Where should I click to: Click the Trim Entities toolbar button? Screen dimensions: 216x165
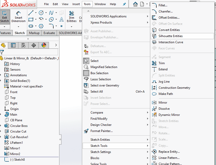(x=71, y=17)
